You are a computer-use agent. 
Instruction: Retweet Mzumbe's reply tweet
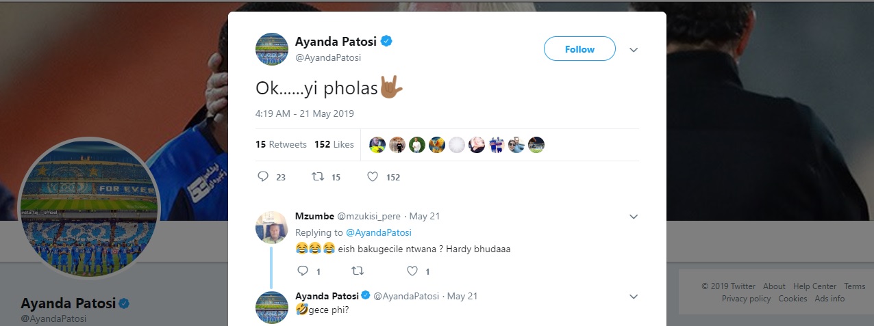[x=357, y=271]
